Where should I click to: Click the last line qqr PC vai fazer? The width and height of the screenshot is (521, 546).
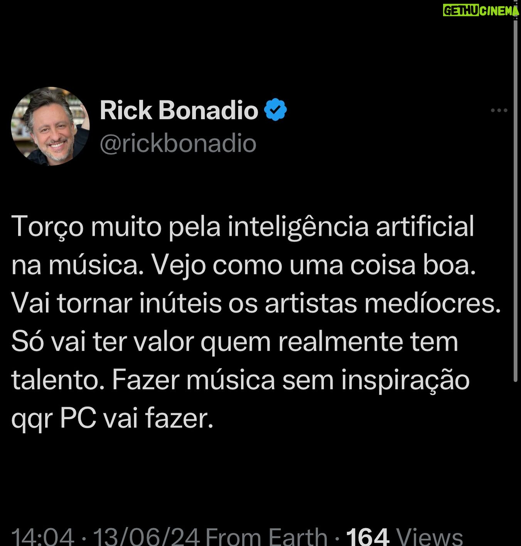pos(112,419)
